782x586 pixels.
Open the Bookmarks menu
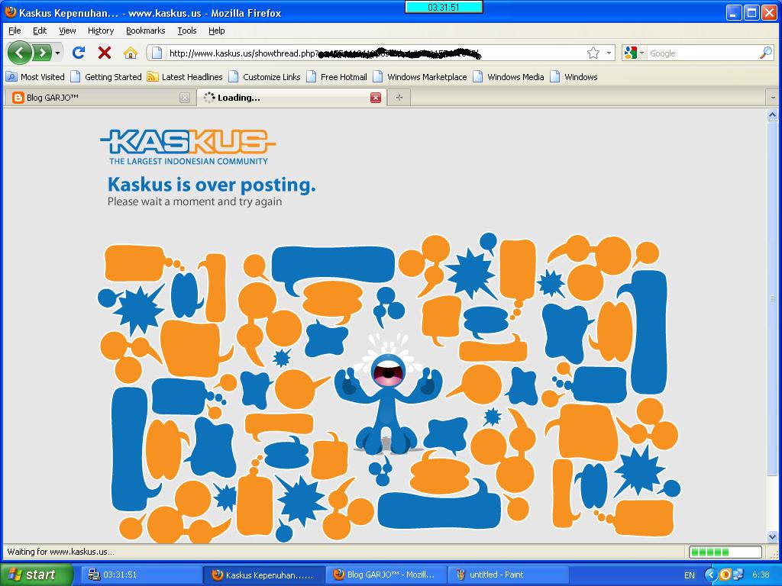click(x=144, y=31)
